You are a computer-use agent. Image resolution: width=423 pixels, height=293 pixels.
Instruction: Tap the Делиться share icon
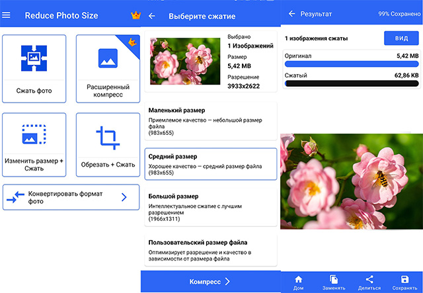pos(369,279)
